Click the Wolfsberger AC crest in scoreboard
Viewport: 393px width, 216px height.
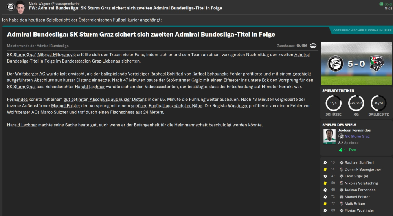[x=377, y=63]
